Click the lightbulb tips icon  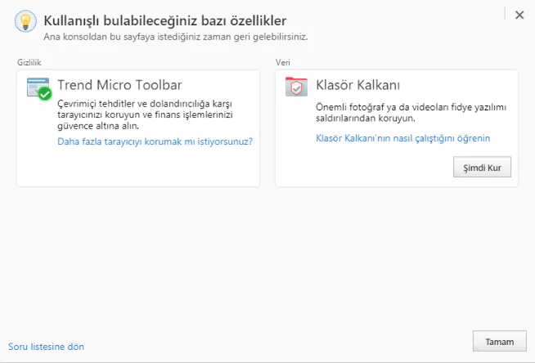pos(25,21)
